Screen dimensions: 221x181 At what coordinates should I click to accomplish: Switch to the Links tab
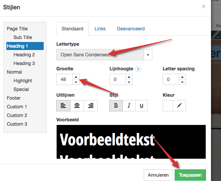tap(100, 29)
